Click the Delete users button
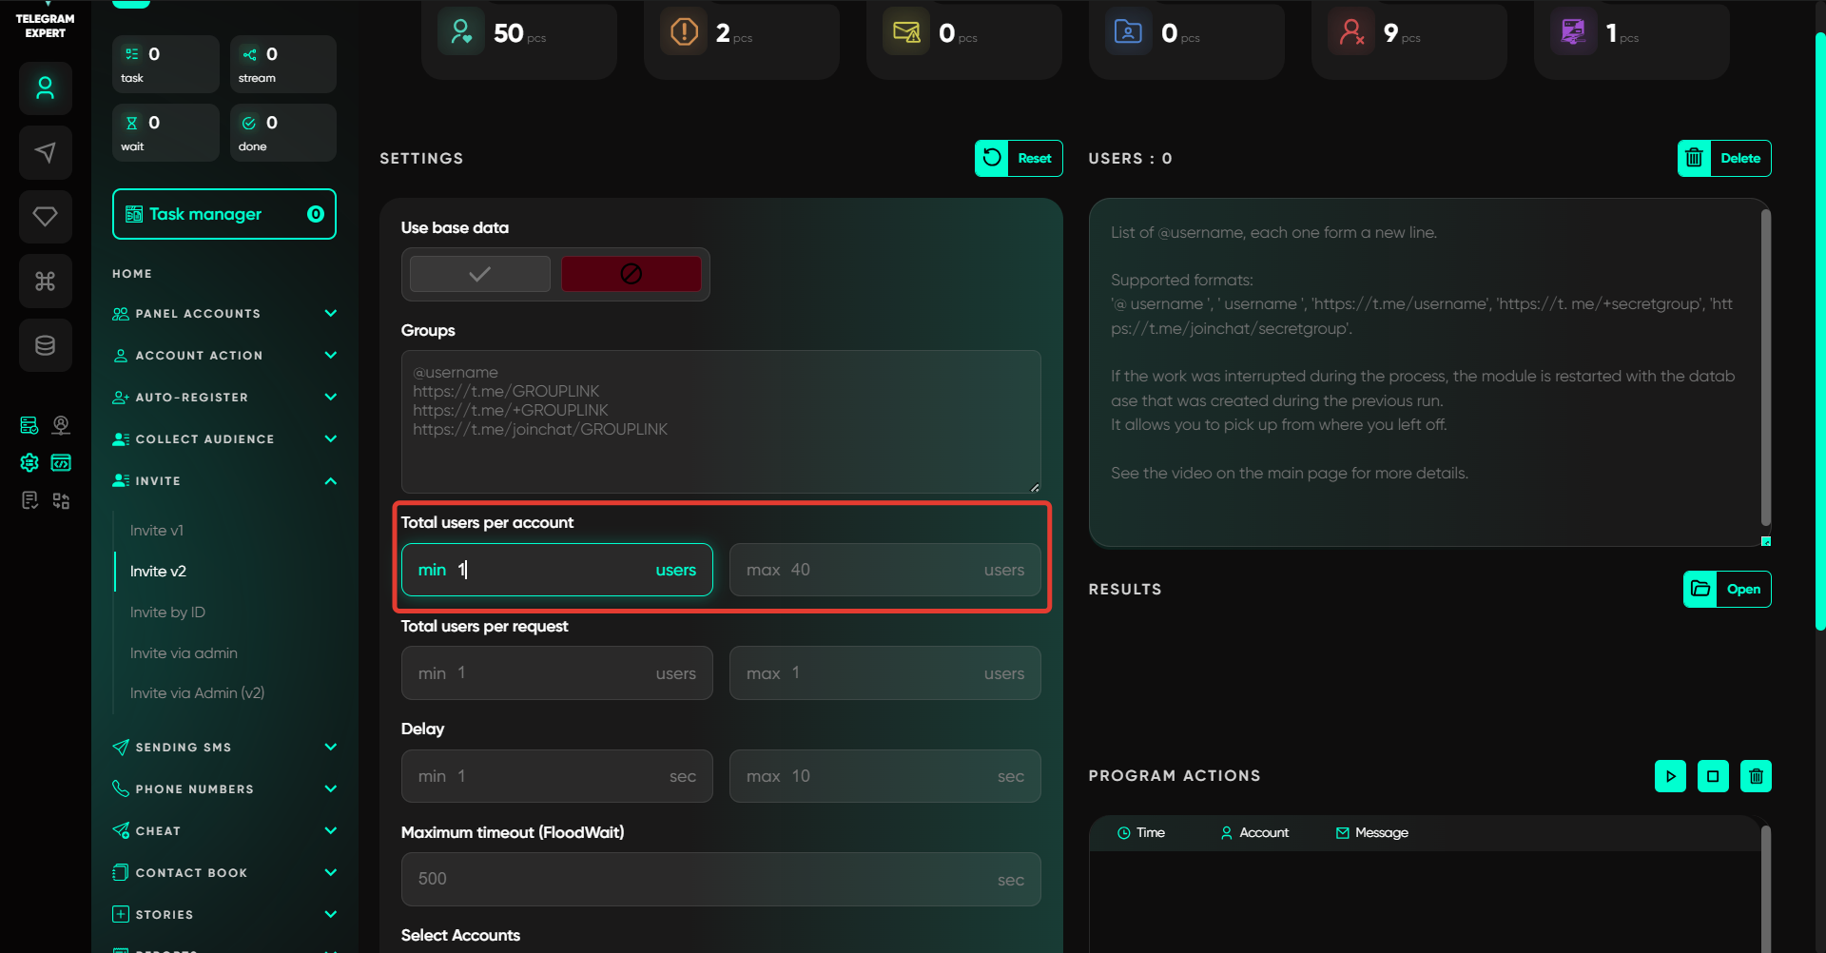The image size is (1826, 953). coord(1723,159)
